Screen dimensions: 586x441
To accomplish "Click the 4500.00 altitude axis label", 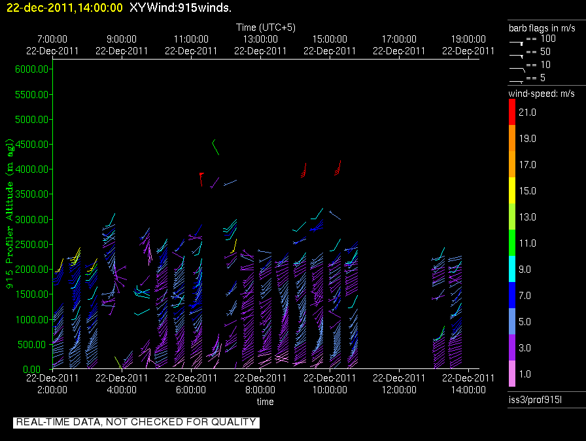I will [31, 144].
